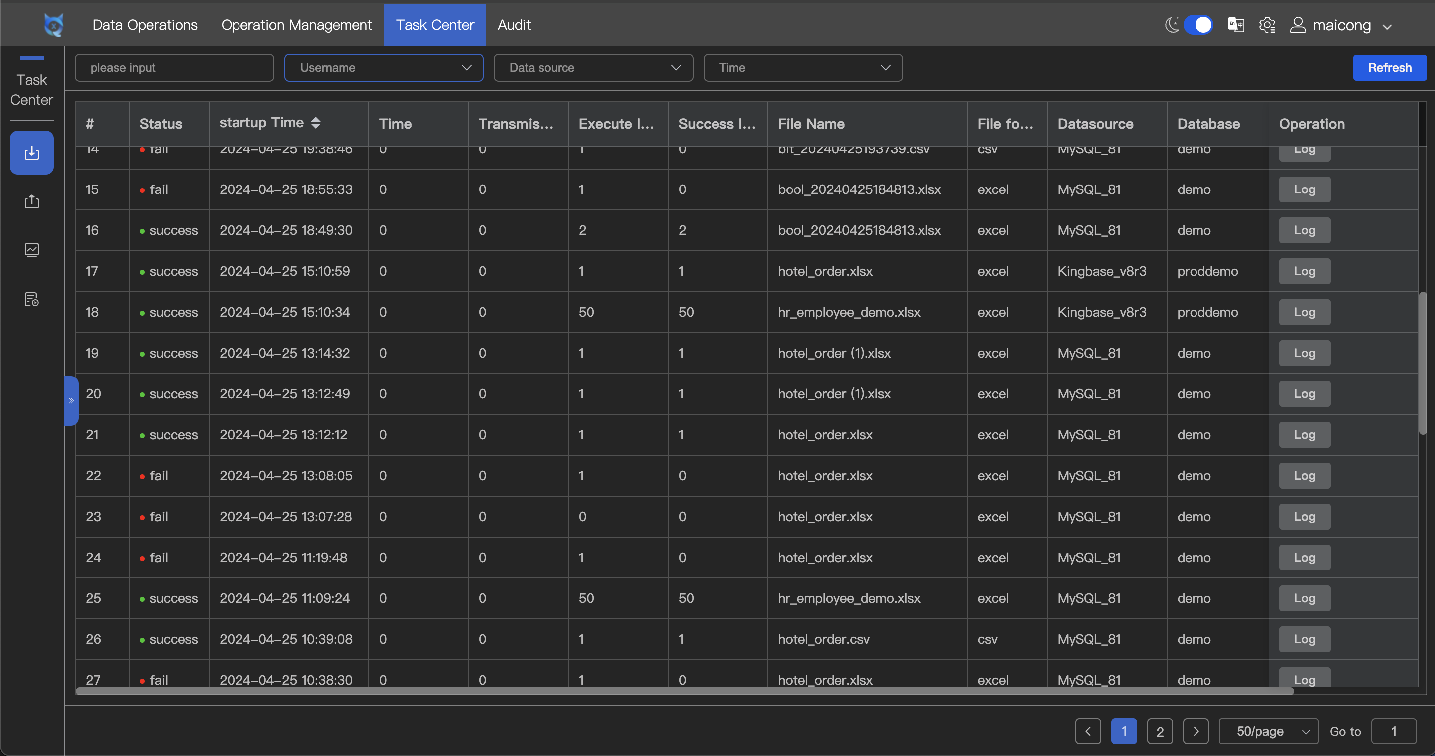
Task: Open the settings gear icon
Action: tap(1267, 25)
